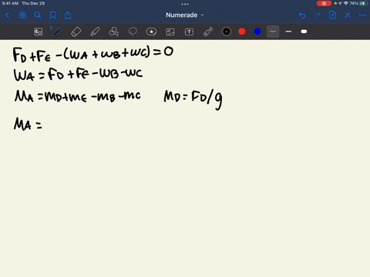Image resolution: width=370 pixels, height=277 pixels.
Task: Select the thinnest stroke width
Action: [x=273, y=32]
